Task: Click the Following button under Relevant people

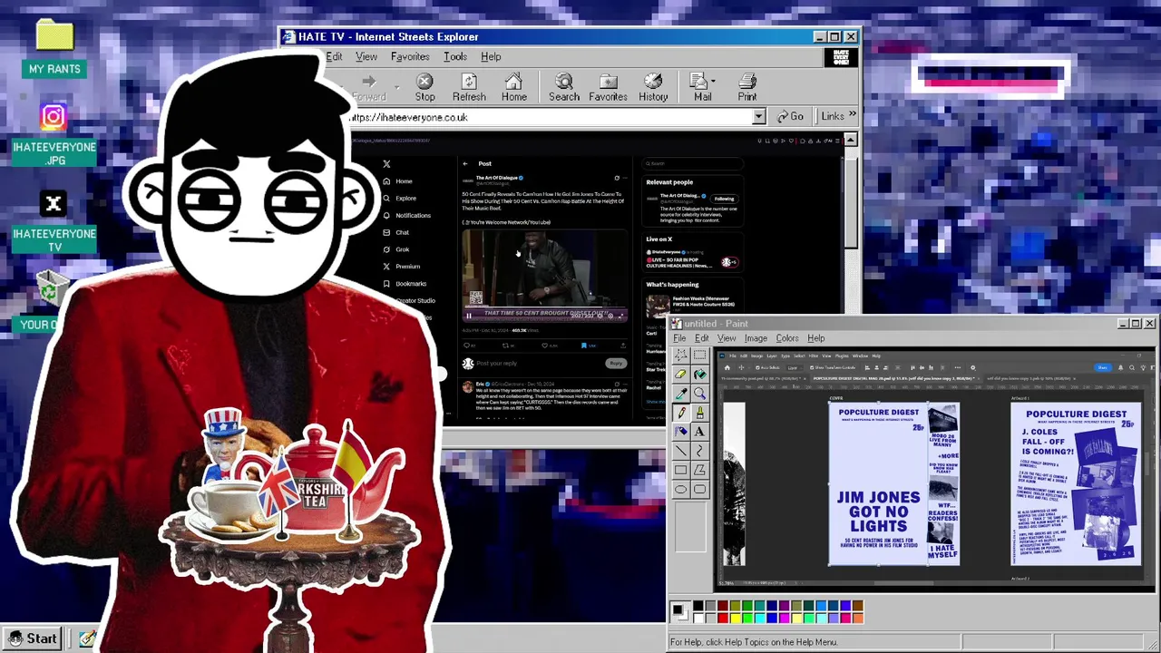Action: click(724, 199)
